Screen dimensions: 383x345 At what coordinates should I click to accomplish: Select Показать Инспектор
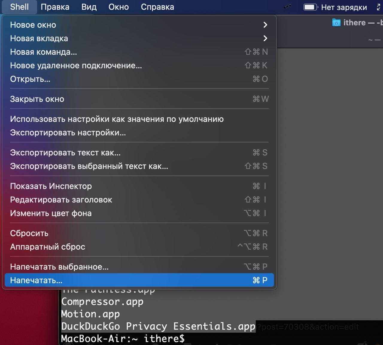(51, 186)
